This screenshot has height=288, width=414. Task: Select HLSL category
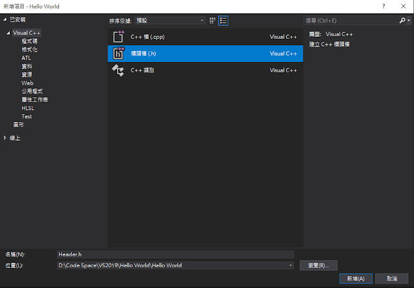pos(28,108)
